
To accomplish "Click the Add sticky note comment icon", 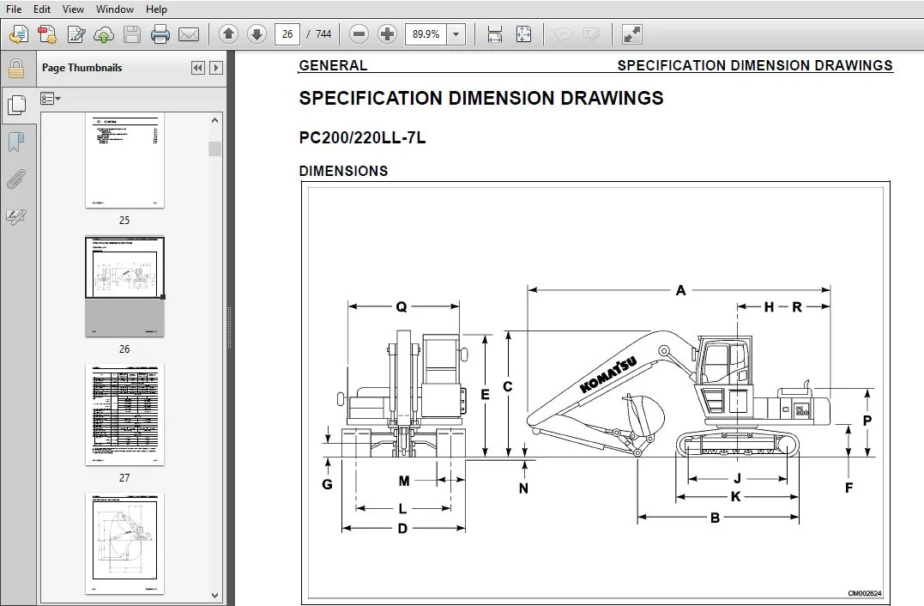I will 564,34.
